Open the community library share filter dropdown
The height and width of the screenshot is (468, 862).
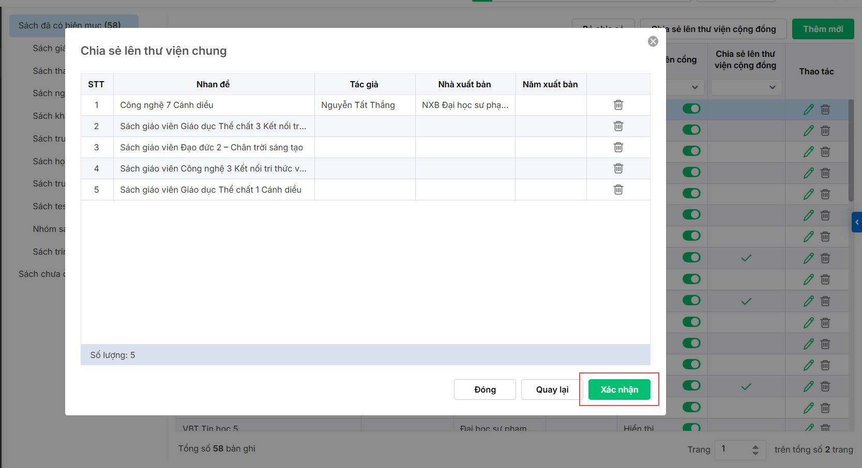coord(746,87)
